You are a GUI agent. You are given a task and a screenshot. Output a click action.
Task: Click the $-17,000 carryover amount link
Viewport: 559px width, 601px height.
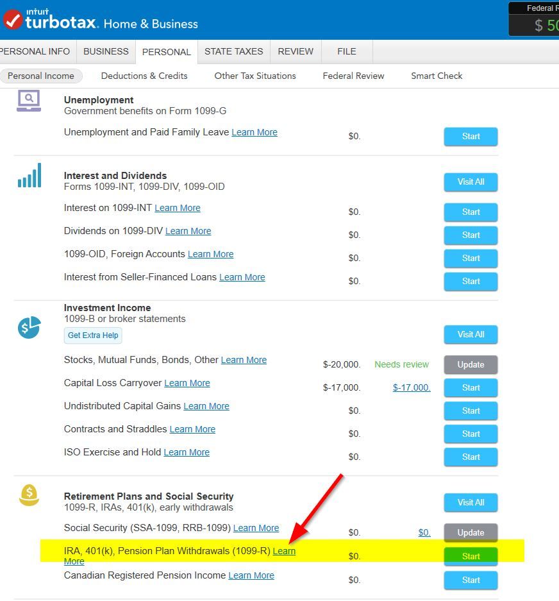click(x=412, y=387)
